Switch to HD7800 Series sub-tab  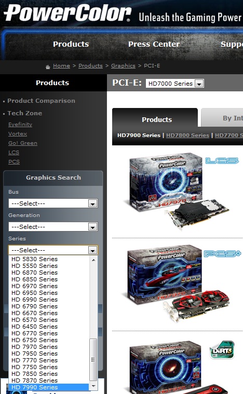(x=187, y=135)
